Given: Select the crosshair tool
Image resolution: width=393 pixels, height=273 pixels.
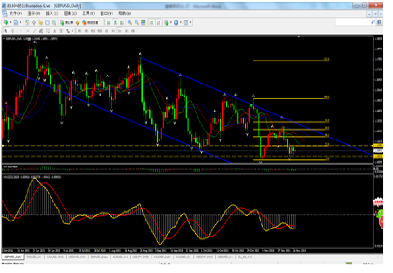Looking at the screenshot, I should (13, 31).
